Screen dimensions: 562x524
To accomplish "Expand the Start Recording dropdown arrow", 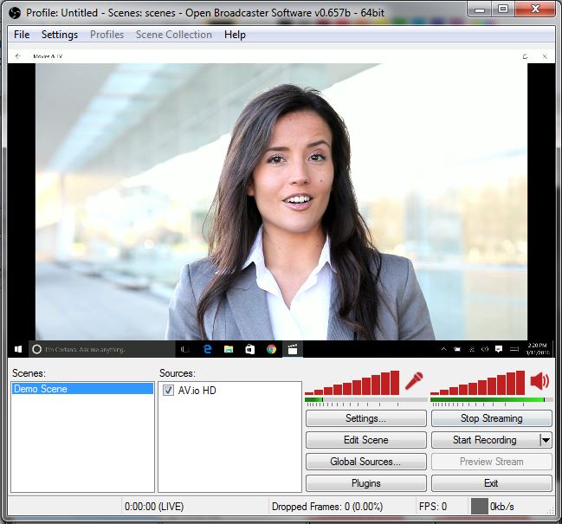I will pyautogui.click(x=546, y=440).
